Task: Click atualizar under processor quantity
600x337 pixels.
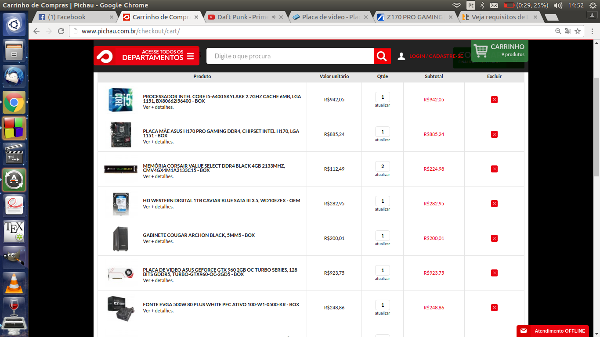Action: tap(383, 105)
